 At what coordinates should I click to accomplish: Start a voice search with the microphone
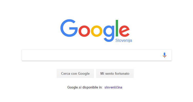(165, 55)
